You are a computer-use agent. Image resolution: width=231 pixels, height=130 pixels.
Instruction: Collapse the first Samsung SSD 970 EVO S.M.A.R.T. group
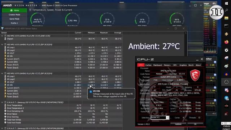tap(2, 102)
